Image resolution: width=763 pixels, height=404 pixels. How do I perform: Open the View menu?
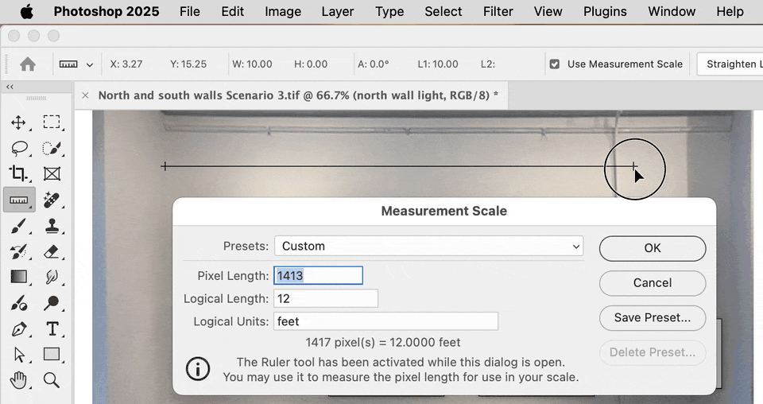(x=548, y=12)
